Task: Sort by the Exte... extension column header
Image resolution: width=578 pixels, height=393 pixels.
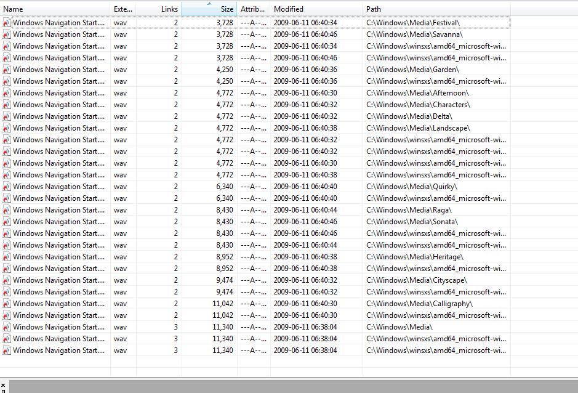Action: [x=123, y=9]
